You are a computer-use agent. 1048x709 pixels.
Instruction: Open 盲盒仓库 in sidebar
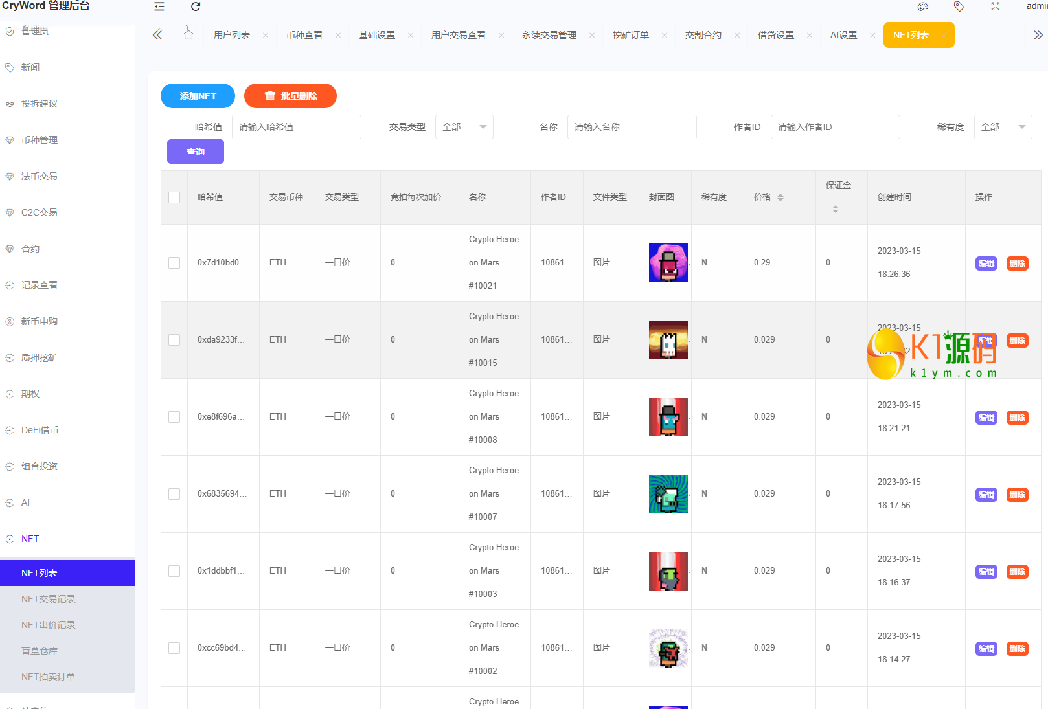40,651
